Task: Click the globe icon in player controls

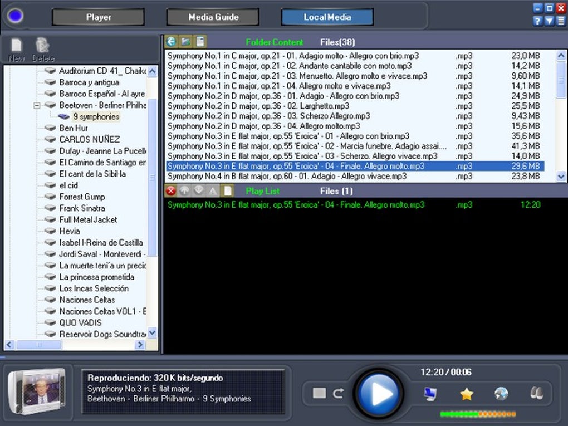Action: (x=501, y=394)
